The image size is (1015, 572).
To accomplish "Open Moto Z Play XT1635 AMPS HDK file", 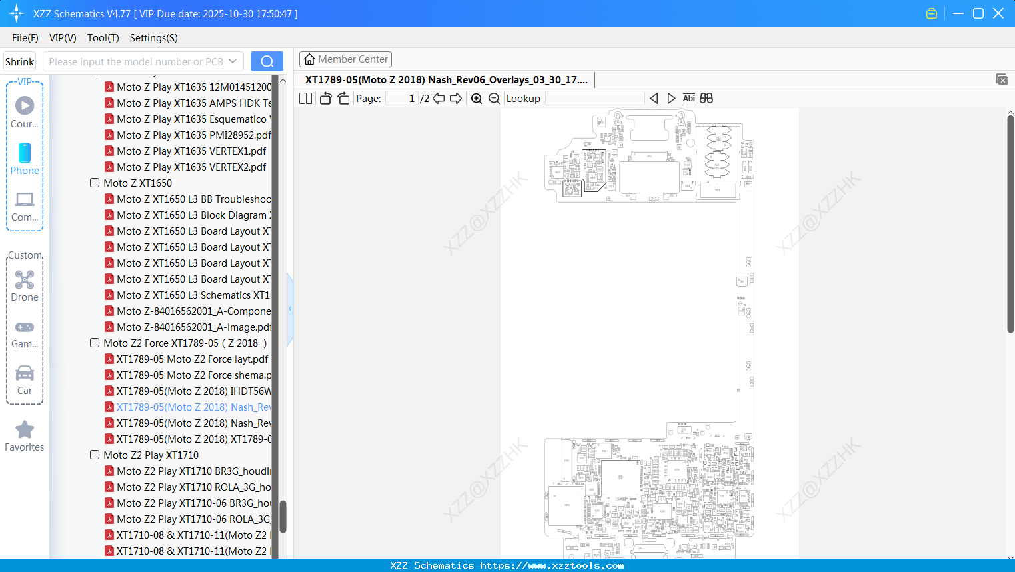I will click(x=193, y=103).
